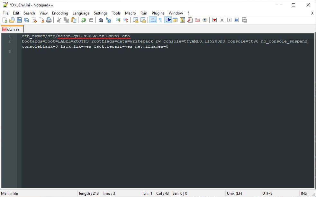Open the ? help menu
This screenshot has height=197, width=316.
[x=188, y=13]
